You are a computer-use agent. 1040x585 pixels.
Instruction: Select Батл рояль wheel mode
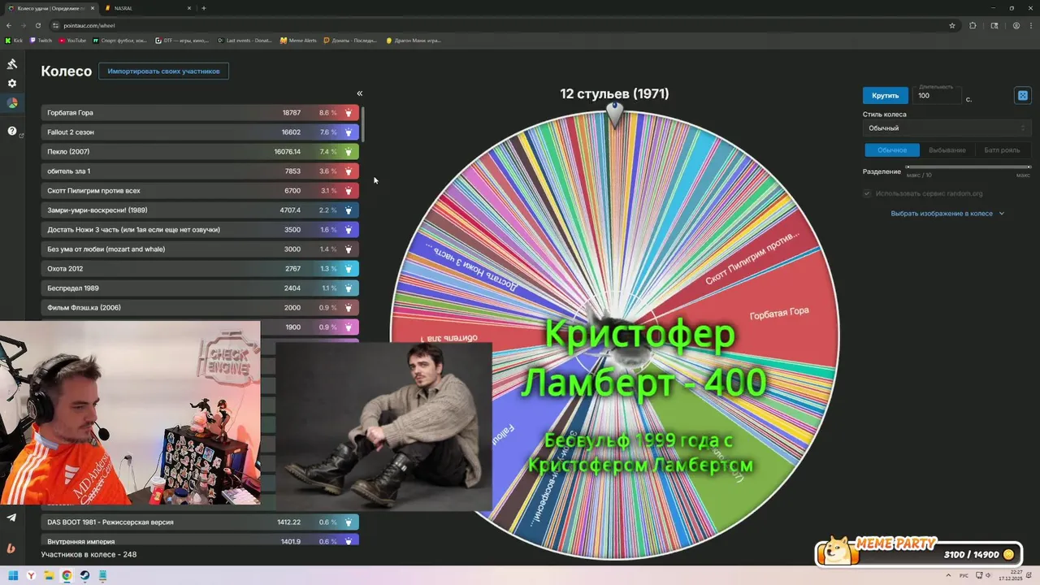tap(1002, 150)
